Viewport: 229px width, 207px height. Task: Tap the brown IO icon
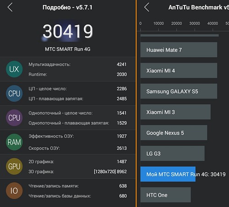pyautogui.click(x=14, y=191)
